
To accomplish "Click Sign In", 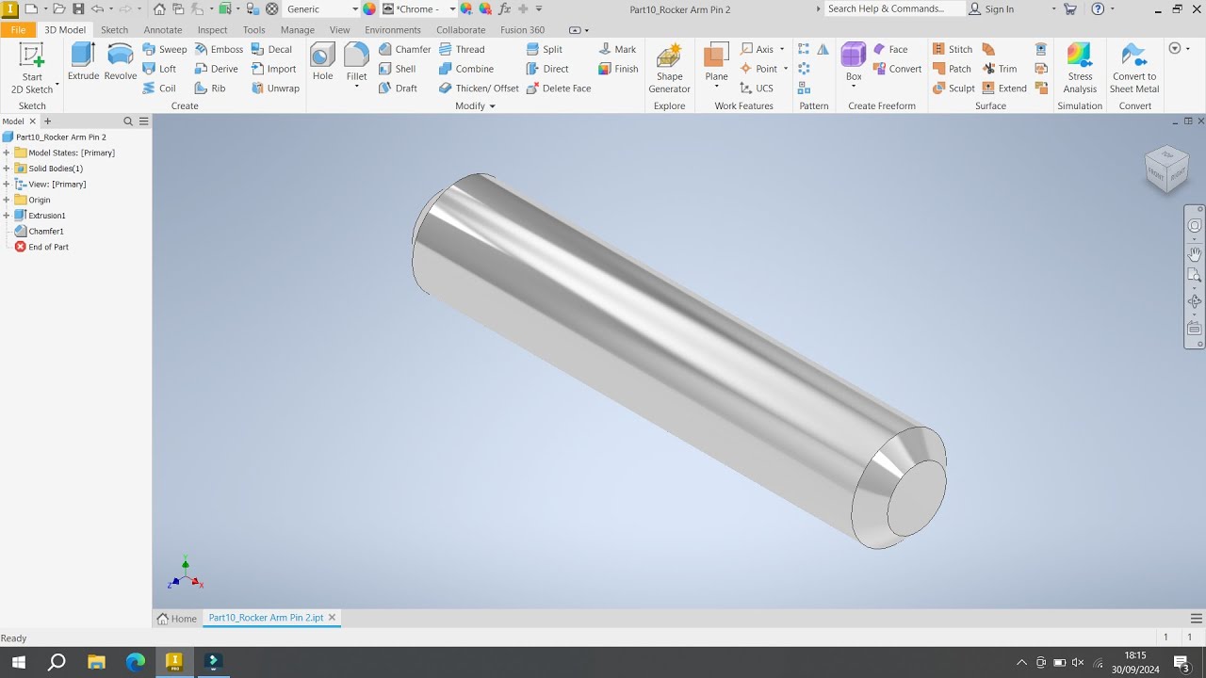I will coord(991,8).
